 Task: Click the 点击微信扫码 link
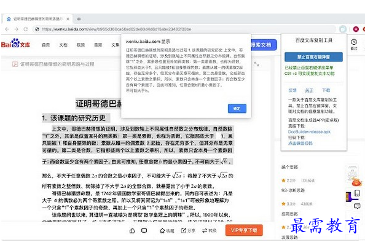(x=300, y=143)
